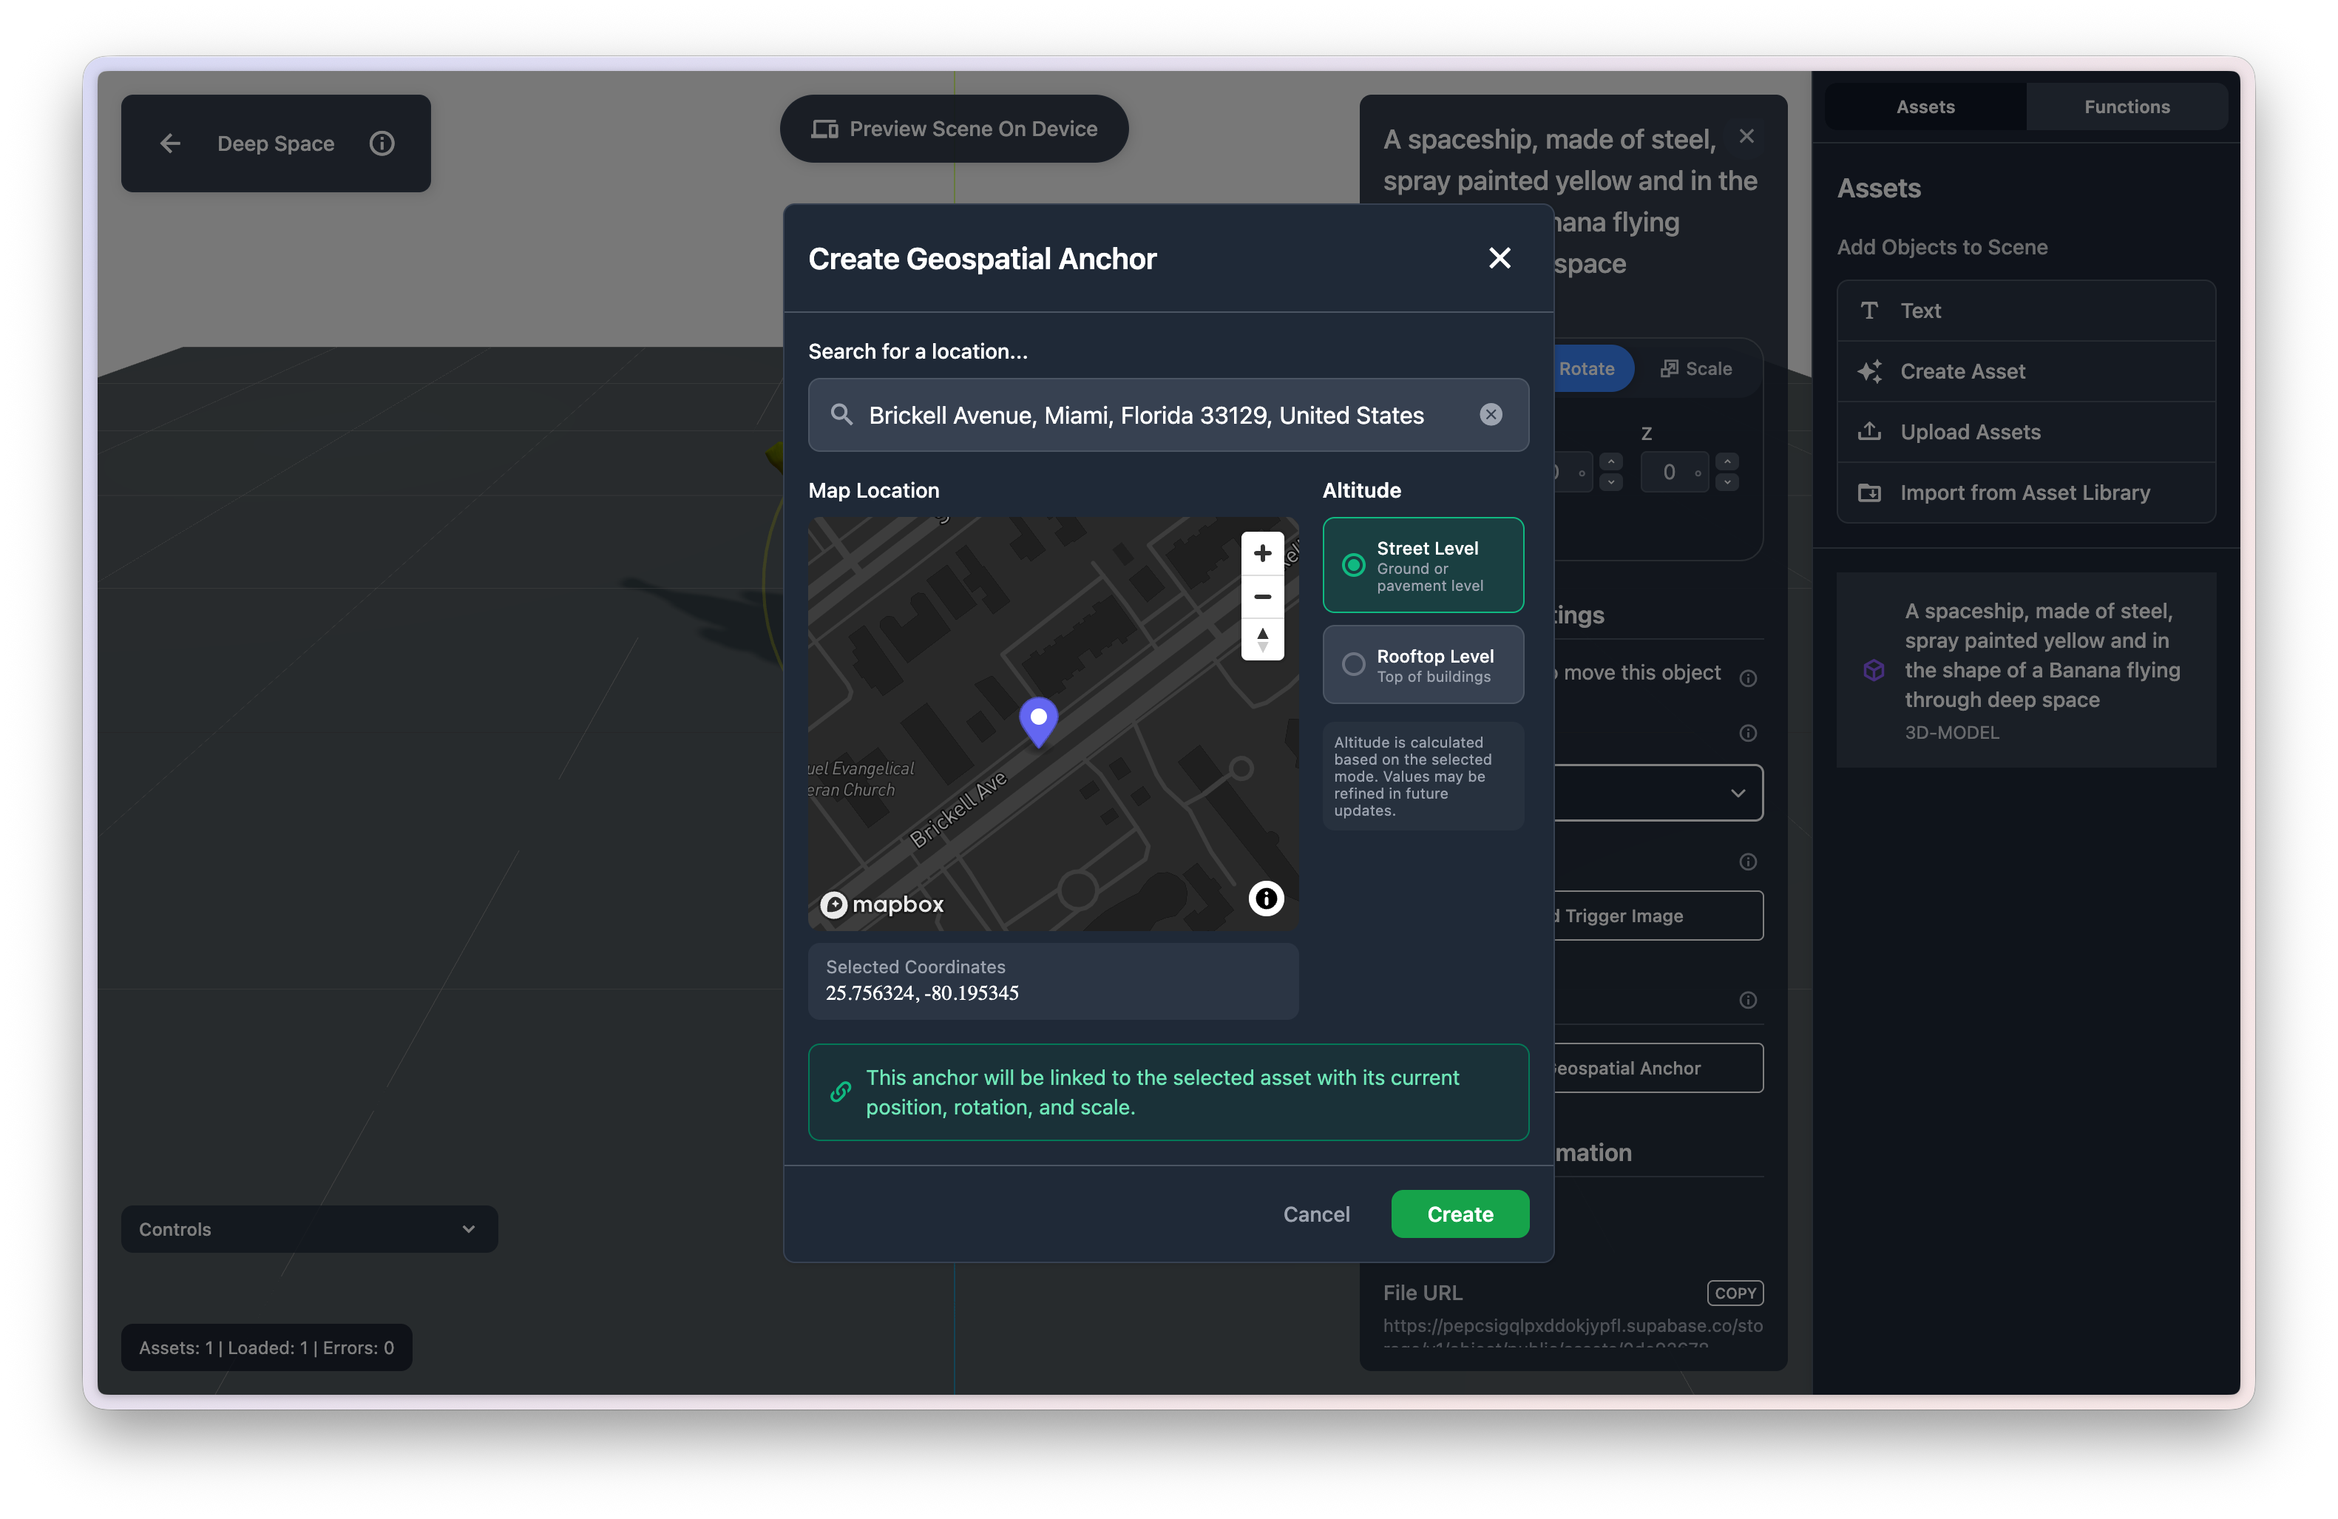Edit the Brickell Avenue location search field

click(x=1168, y=415)
